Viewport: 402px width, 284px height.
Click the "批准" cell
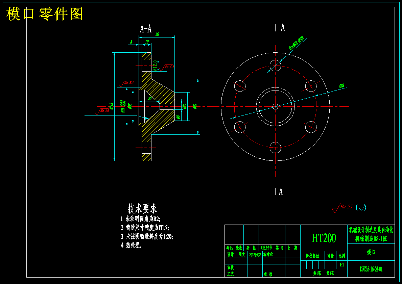[268, 274]
